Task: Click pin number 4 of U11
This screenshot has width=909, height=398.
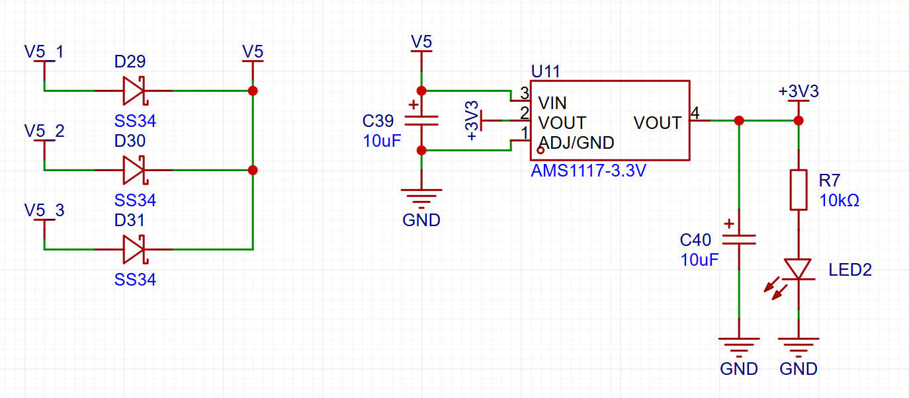Action: (695, 113)
